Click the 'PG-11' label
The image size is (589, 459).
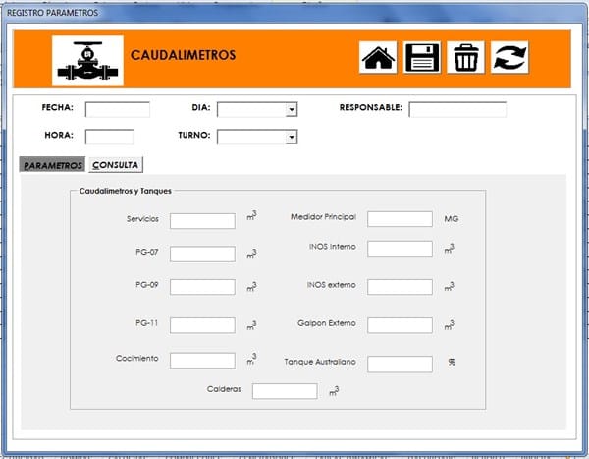[147, 323]
